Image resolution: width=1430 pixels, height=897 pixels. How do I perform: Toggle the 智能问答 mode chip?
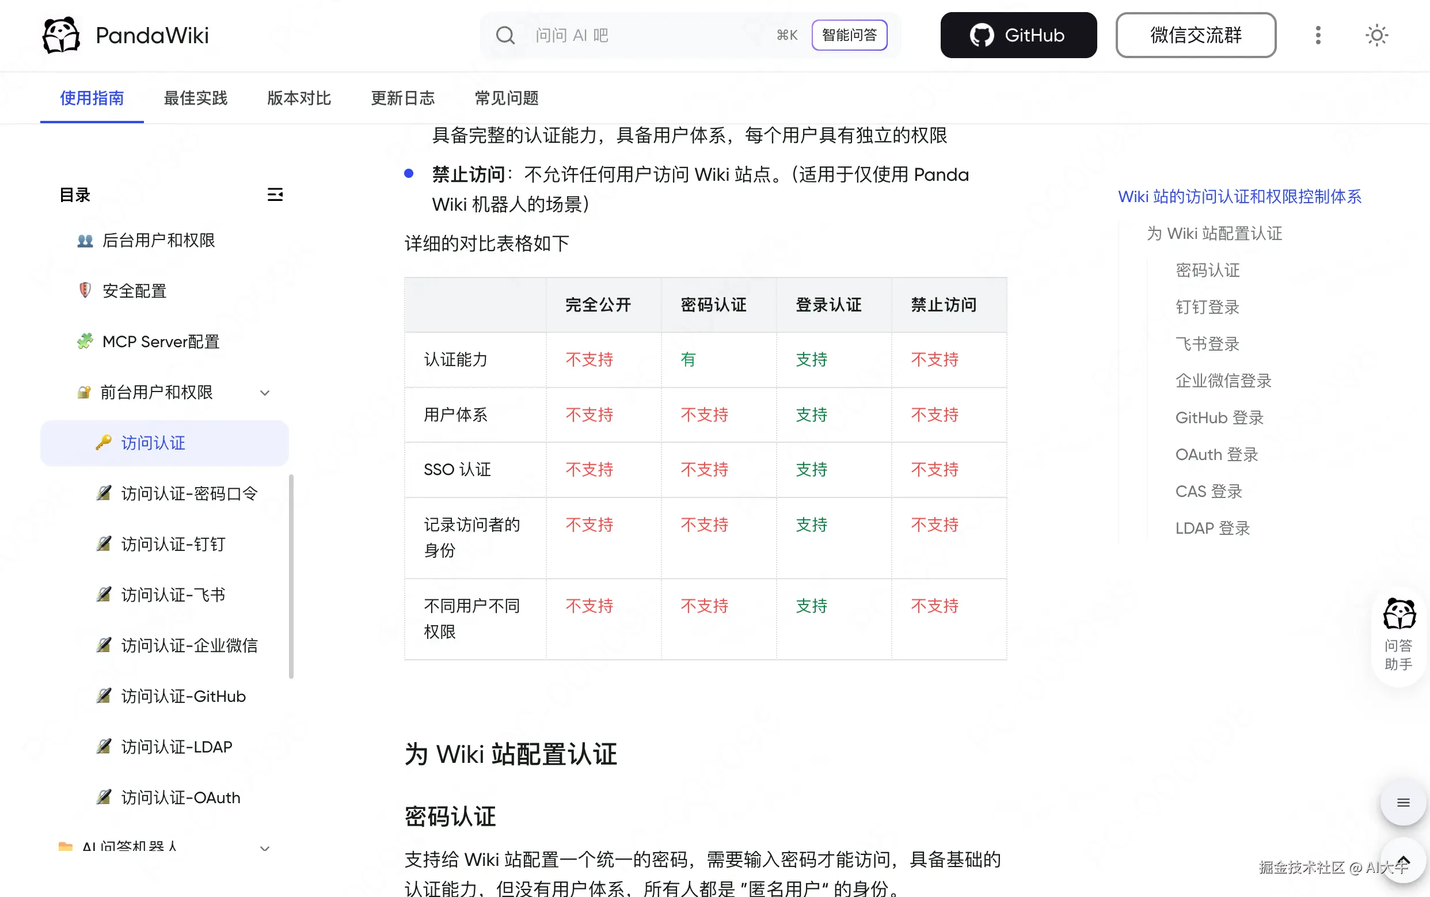(849, 35)
